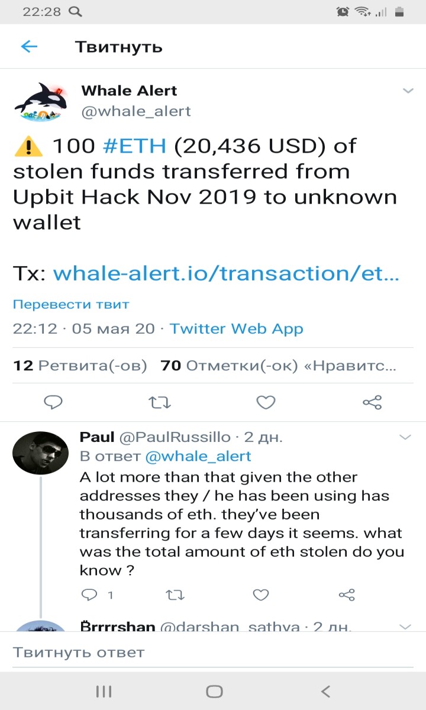Tap Перевести твит to translate

coord(71,305)
